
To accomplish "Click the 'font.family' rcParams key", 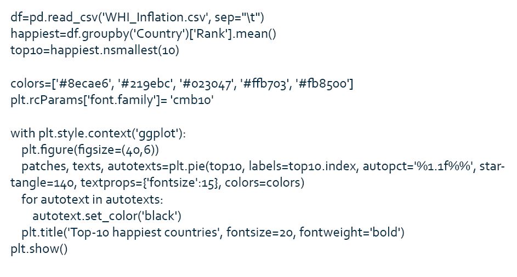I will [120, 100].
